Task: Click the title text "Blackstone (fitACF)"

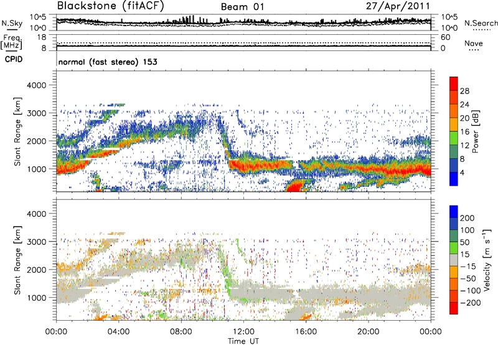Action: coord(111,6)
